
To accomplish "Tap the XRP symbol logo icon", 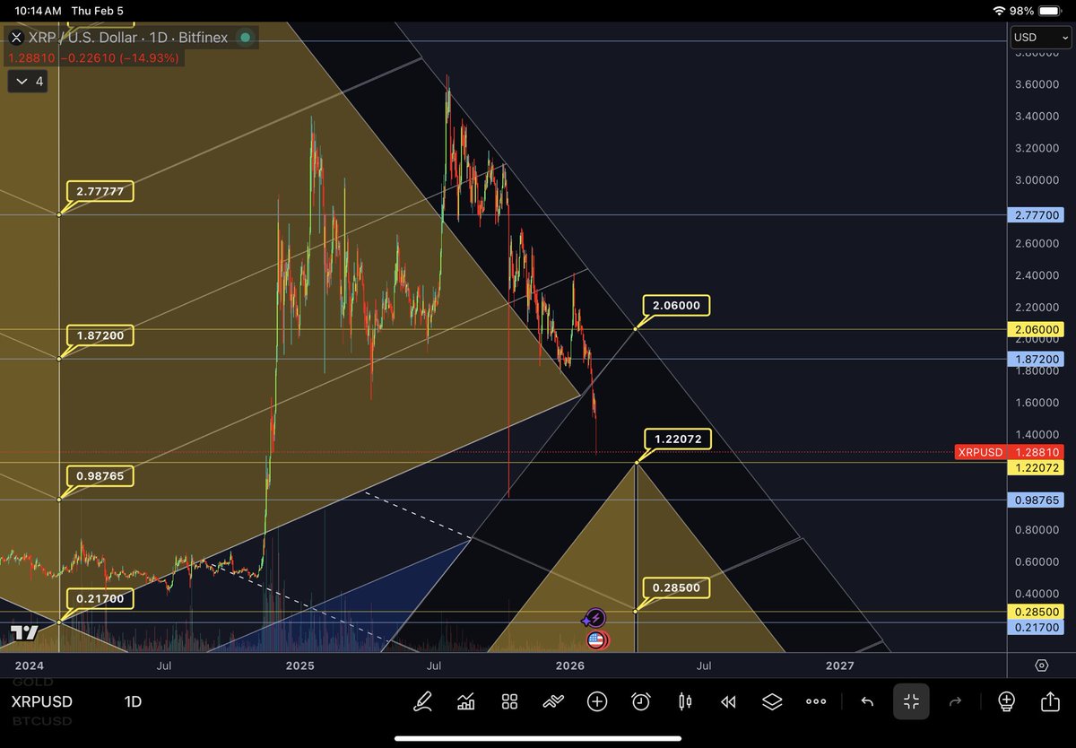I will [x=16, y=38].
